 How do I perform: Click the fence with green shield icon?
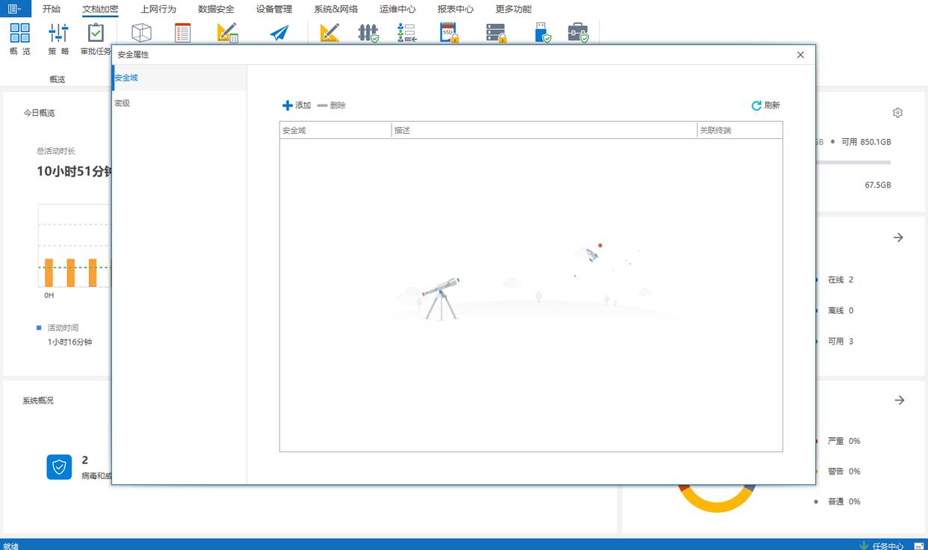pyautogui.click(x=368, y=32)
